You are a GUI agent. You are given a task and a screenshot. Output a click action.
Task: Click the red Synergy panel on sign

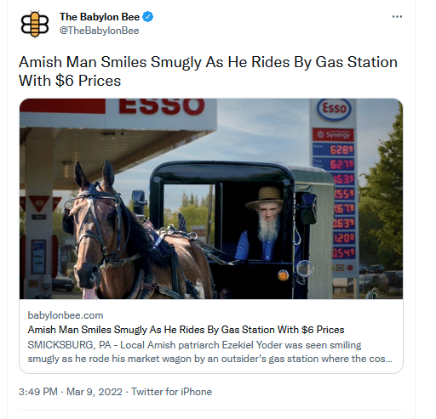[x=333, y=134]
